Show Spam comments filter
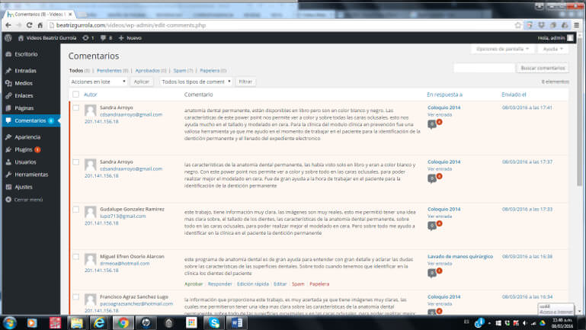The height and width of the screenshot is (330, 586). [x=180, y=70]
